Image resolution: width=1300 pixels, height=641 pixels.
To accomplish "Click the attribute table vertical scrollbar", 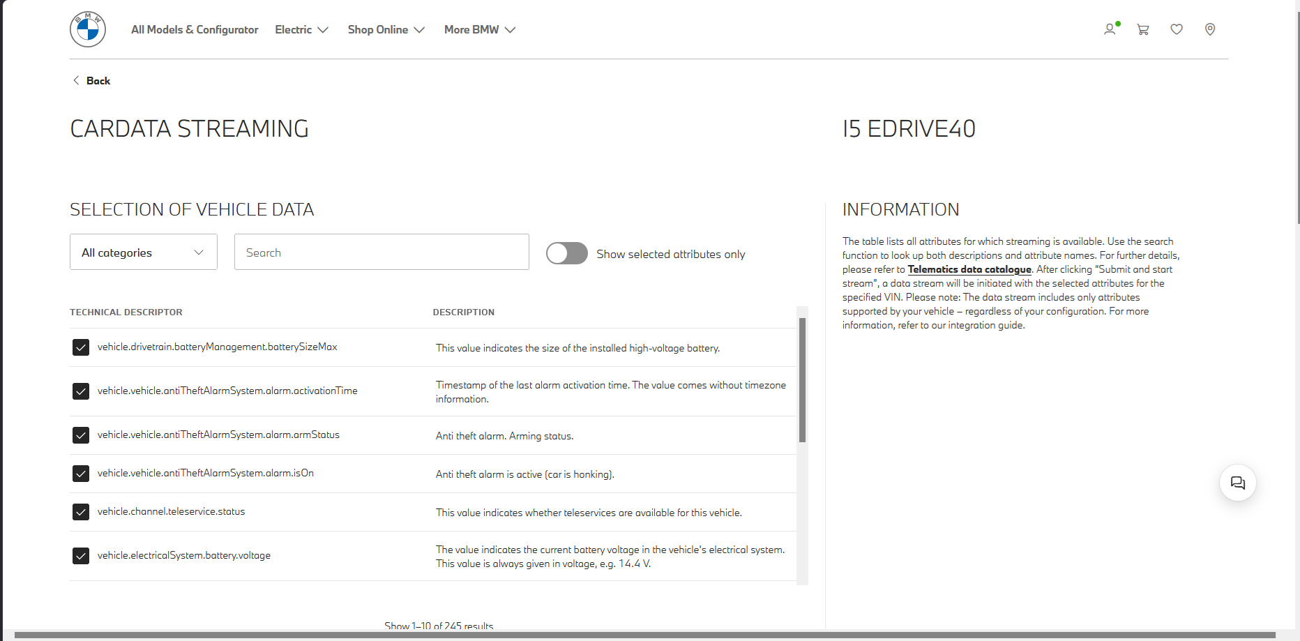I will [802, 380].
